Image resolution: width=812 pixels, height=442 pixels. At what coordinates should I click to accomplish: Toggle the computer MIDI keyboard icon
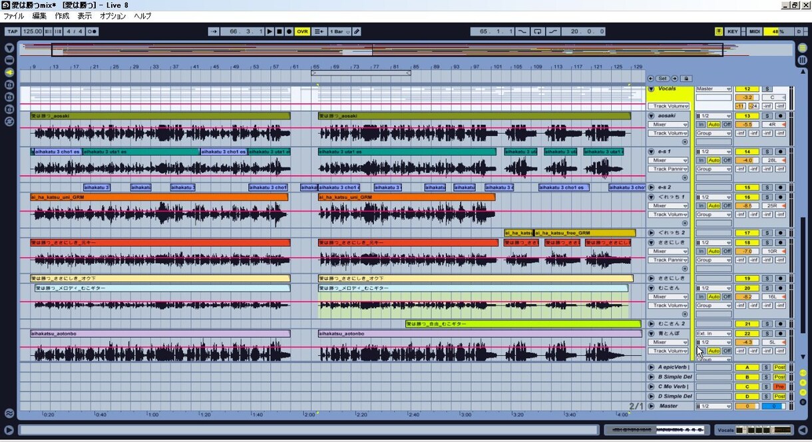pyautogui.click(x=719, y=31)
